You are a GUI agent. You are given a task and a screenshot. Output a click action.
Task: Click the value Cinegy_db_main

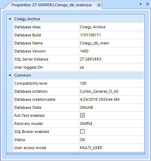coord(95,43)
